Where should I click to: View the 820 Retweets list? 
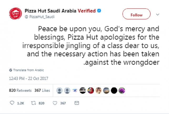20,90
